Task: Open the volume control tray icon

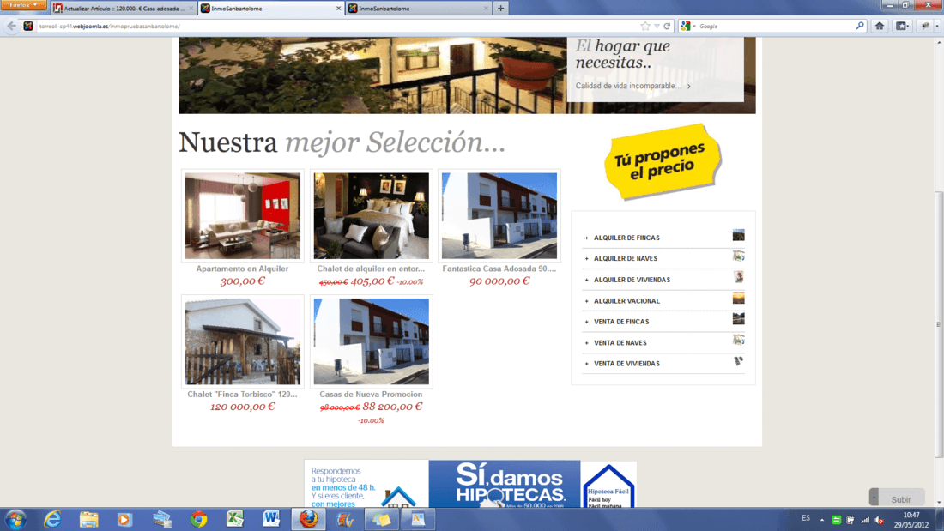Action: 880,520
